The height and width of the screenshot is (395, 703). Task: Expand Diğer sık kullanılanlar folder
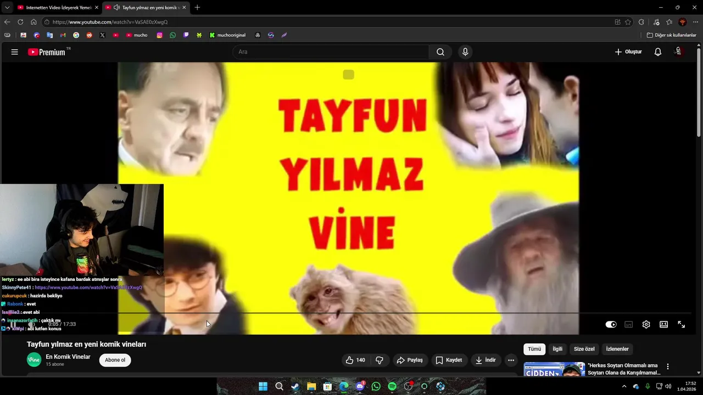tap(671, 35)
